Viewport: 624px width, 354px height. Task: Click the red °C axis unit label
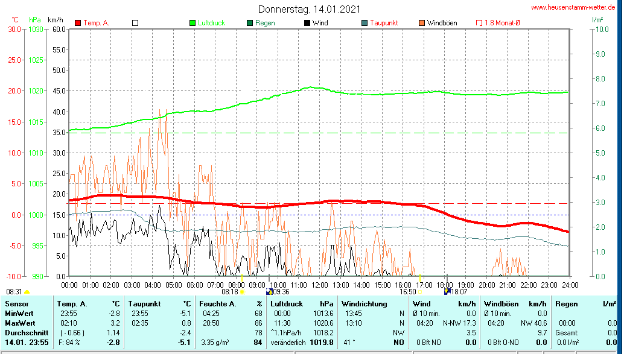pos(14,20)
